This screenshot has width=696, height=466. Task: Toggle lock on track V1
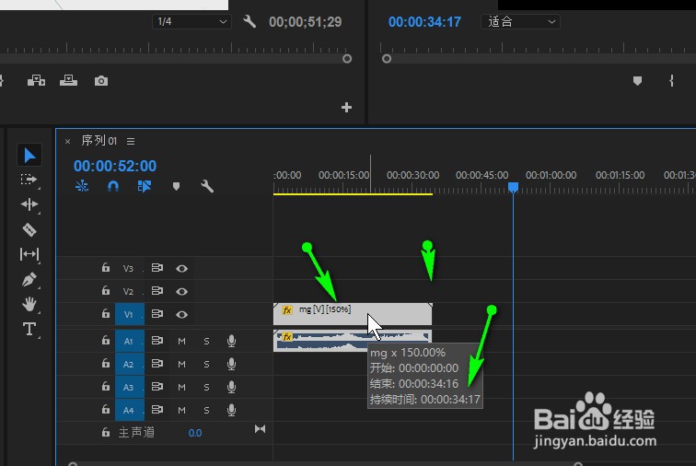(x=106, y=314)
